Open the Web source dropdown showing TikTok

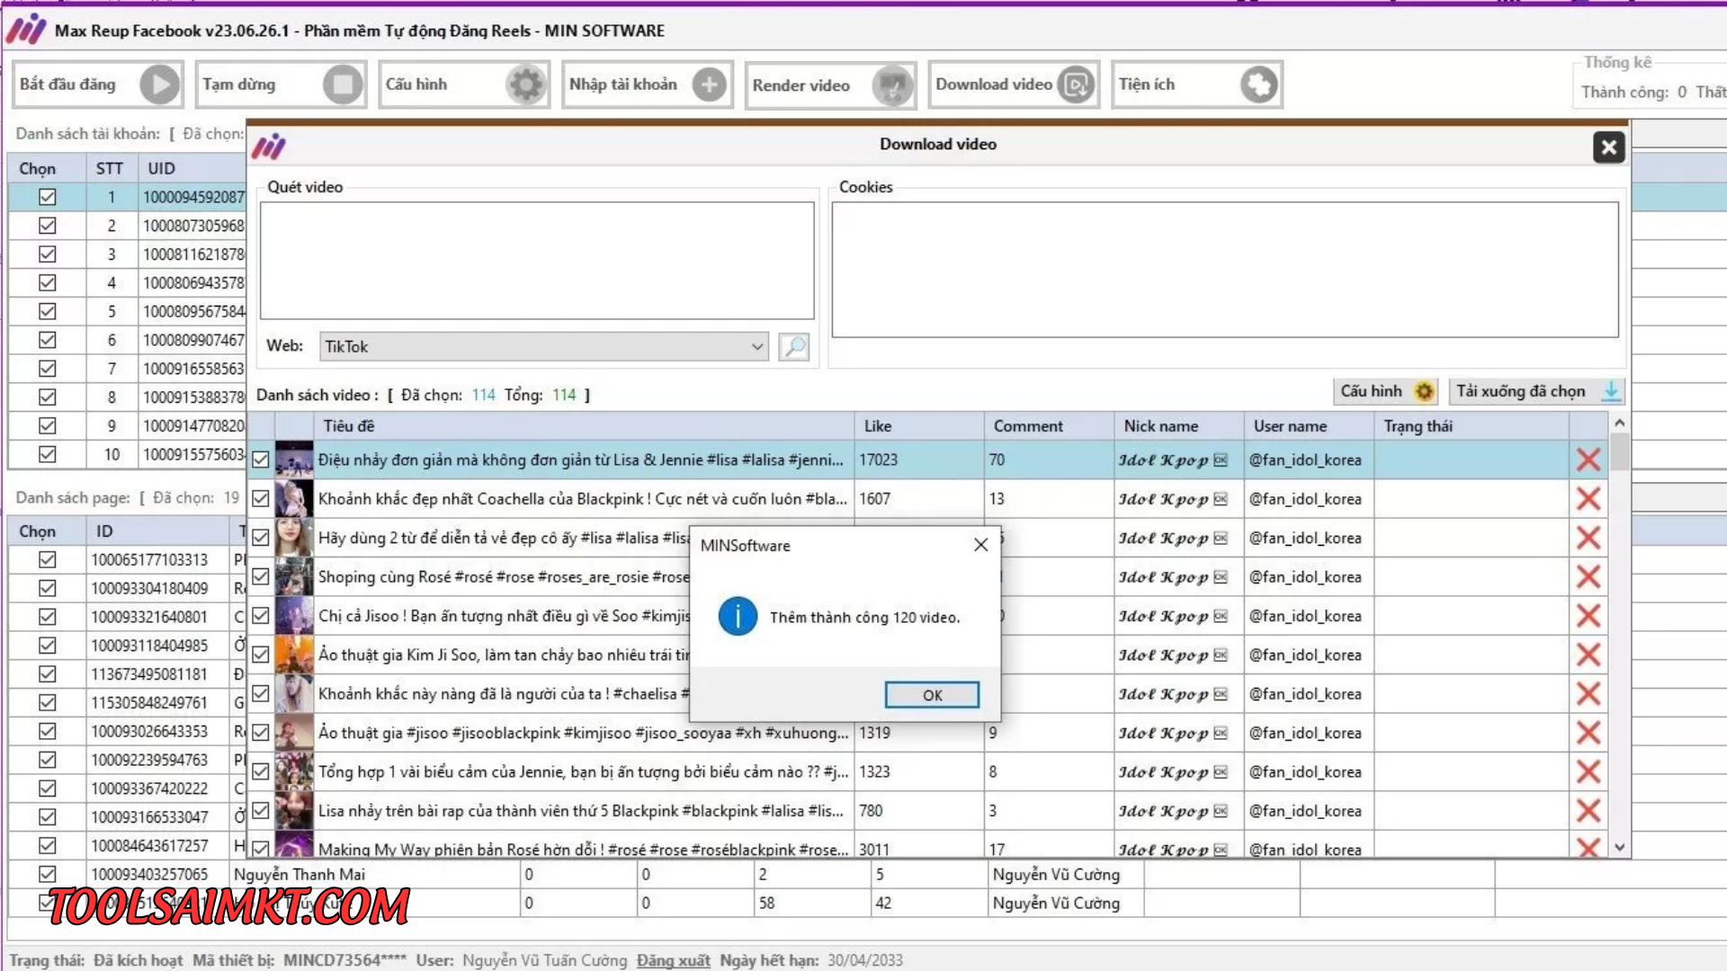pyautogui.click(x=544, y=347)
